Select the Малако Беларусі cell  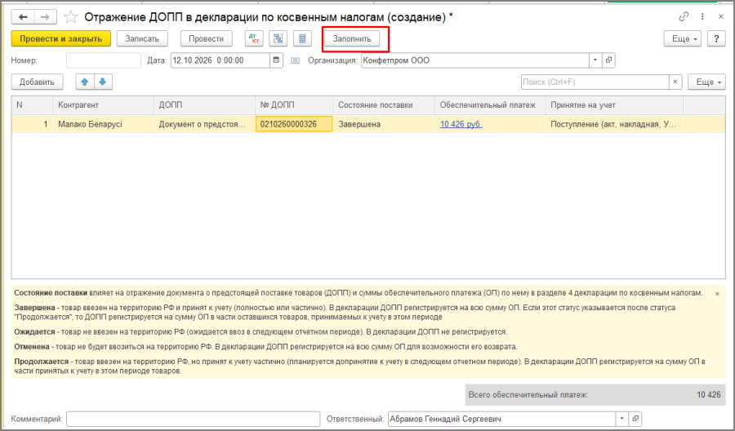103,124
